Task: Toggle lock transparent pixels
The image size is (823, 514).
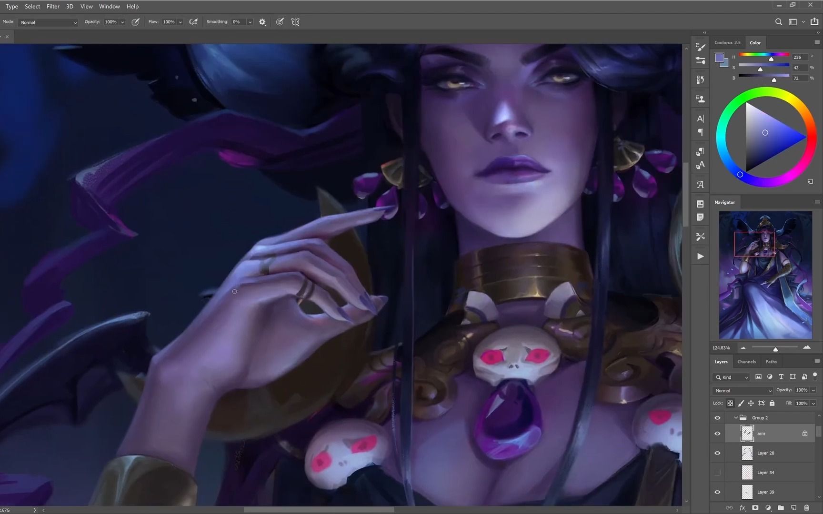Action: 730,403
